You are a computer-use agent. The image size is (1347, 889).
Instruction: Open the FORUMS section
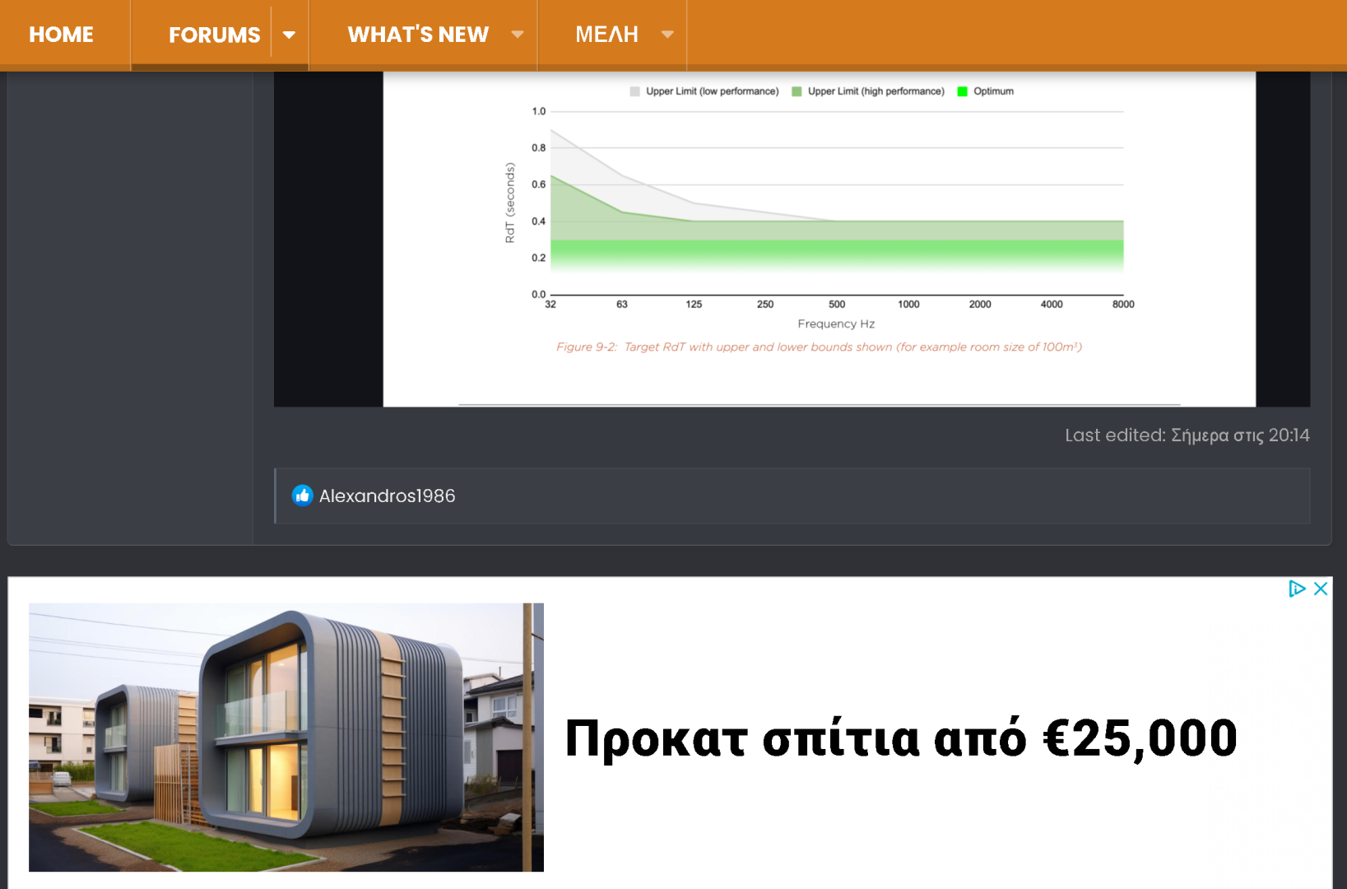tap(214, 35)
